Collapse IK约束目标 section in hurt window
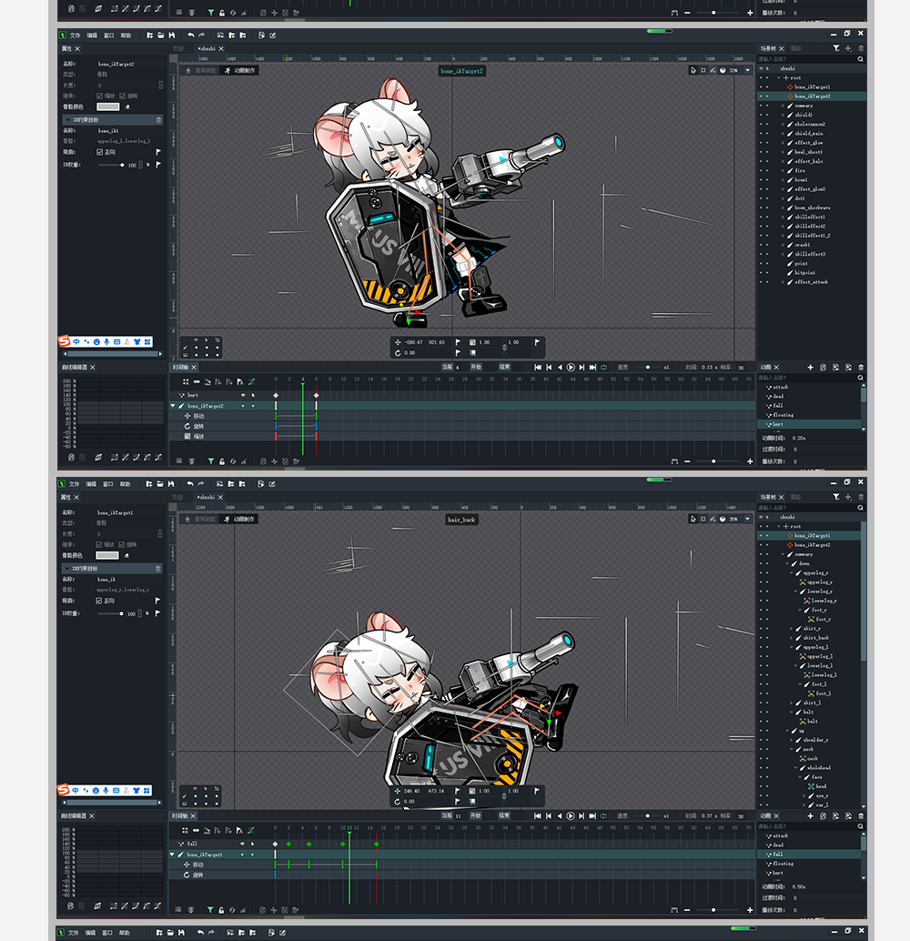 click(x=68, y=120)
